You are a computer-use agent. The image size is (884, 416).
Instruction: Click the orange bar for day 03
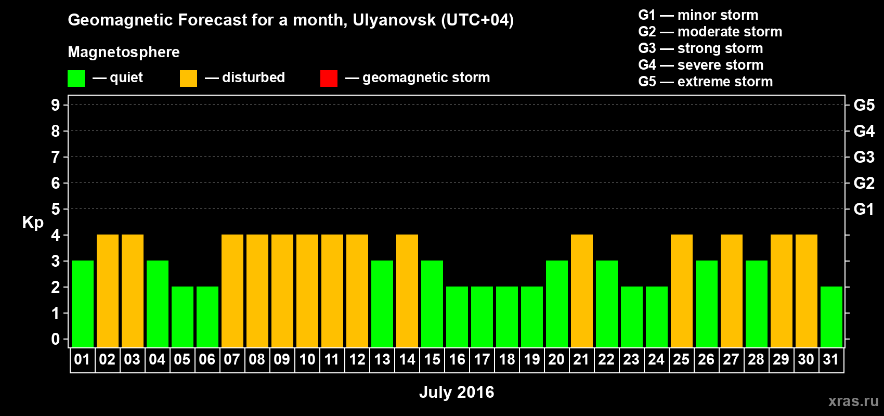point(133,291)
